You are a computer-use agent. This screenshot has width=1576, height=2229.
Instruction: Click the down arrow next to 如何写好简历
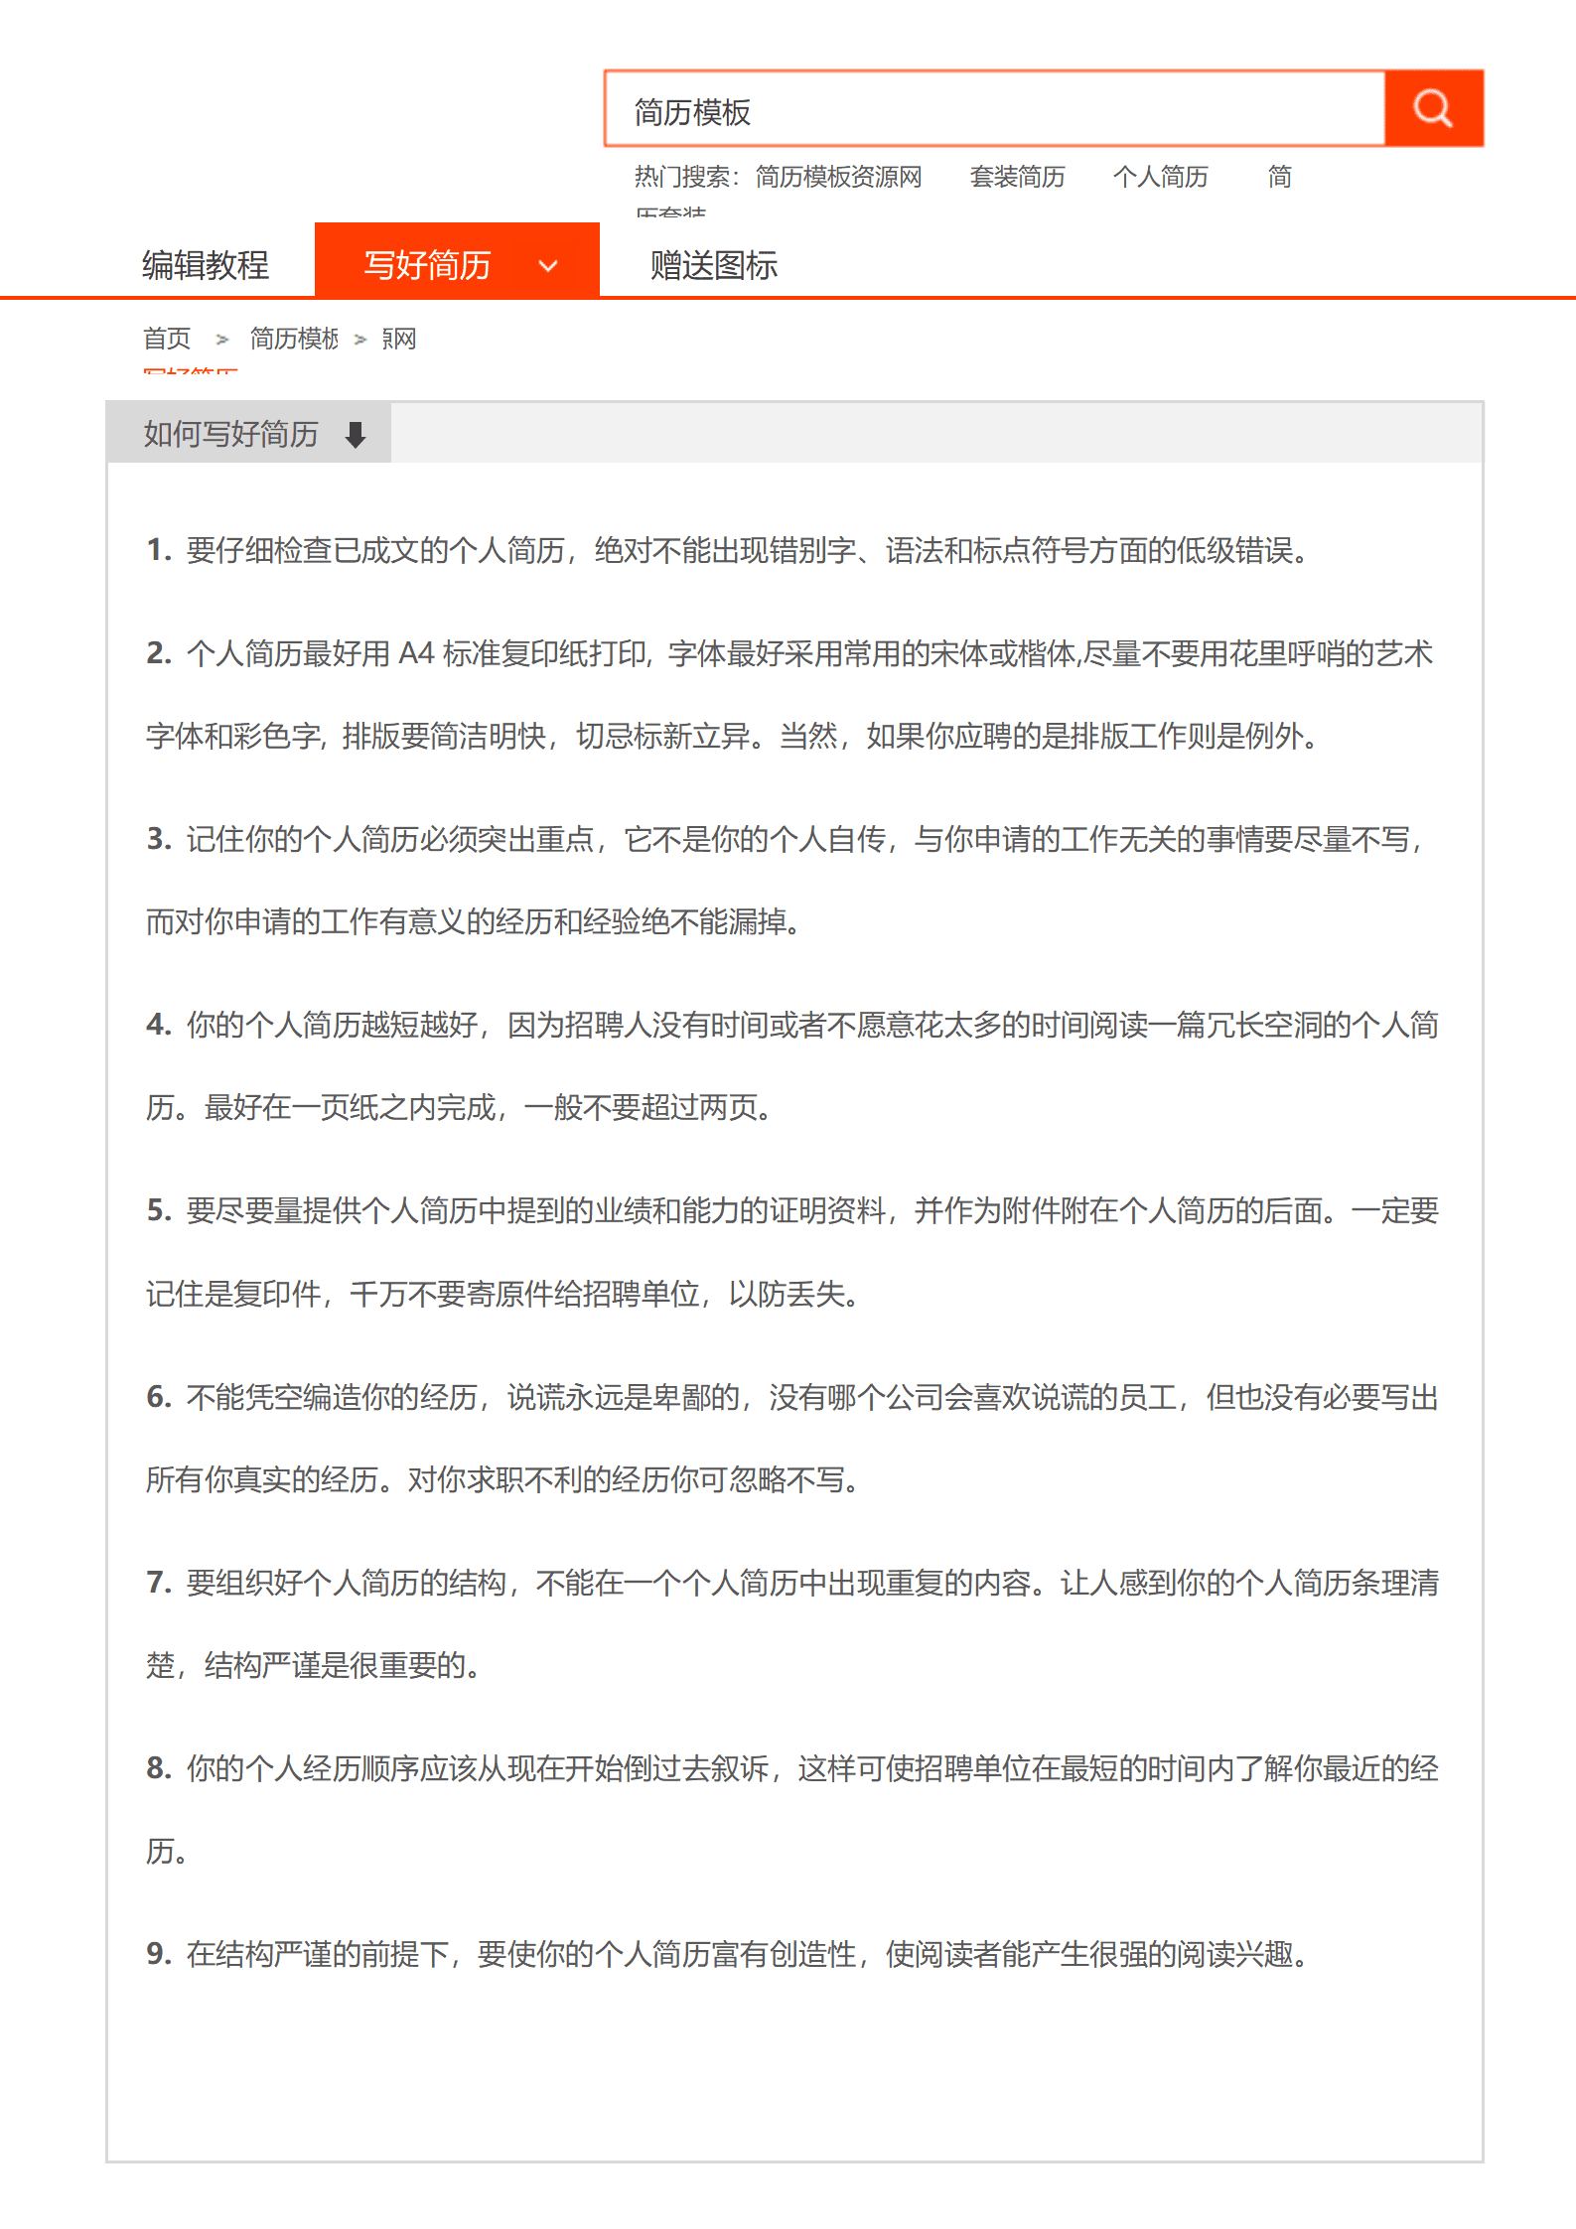356,435
